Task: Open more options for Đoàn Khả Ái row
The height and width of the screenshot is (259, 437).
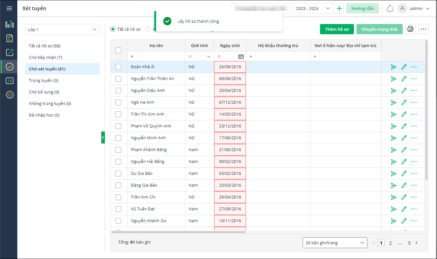Action: [x=414, y=67]
